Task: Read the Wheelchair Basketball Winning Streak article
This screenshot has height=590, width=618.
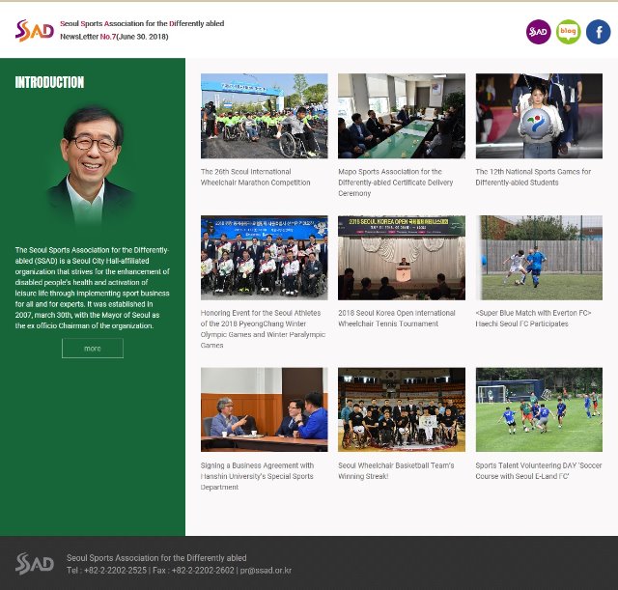Action: pos(396,470)
